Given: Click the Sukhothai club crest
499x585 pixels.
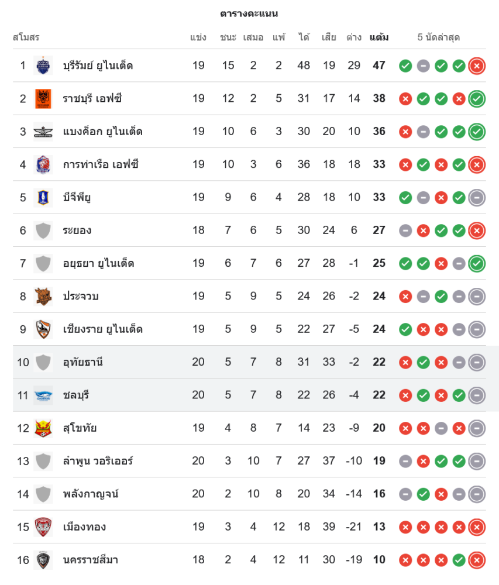Looking at the screenshot, I should [43, 428].
